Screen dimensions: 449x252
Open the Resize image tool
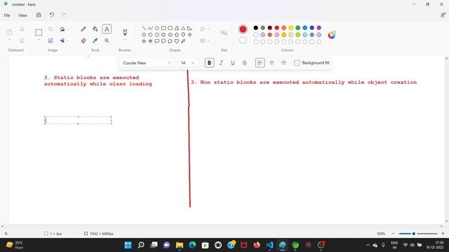[51, 41]
